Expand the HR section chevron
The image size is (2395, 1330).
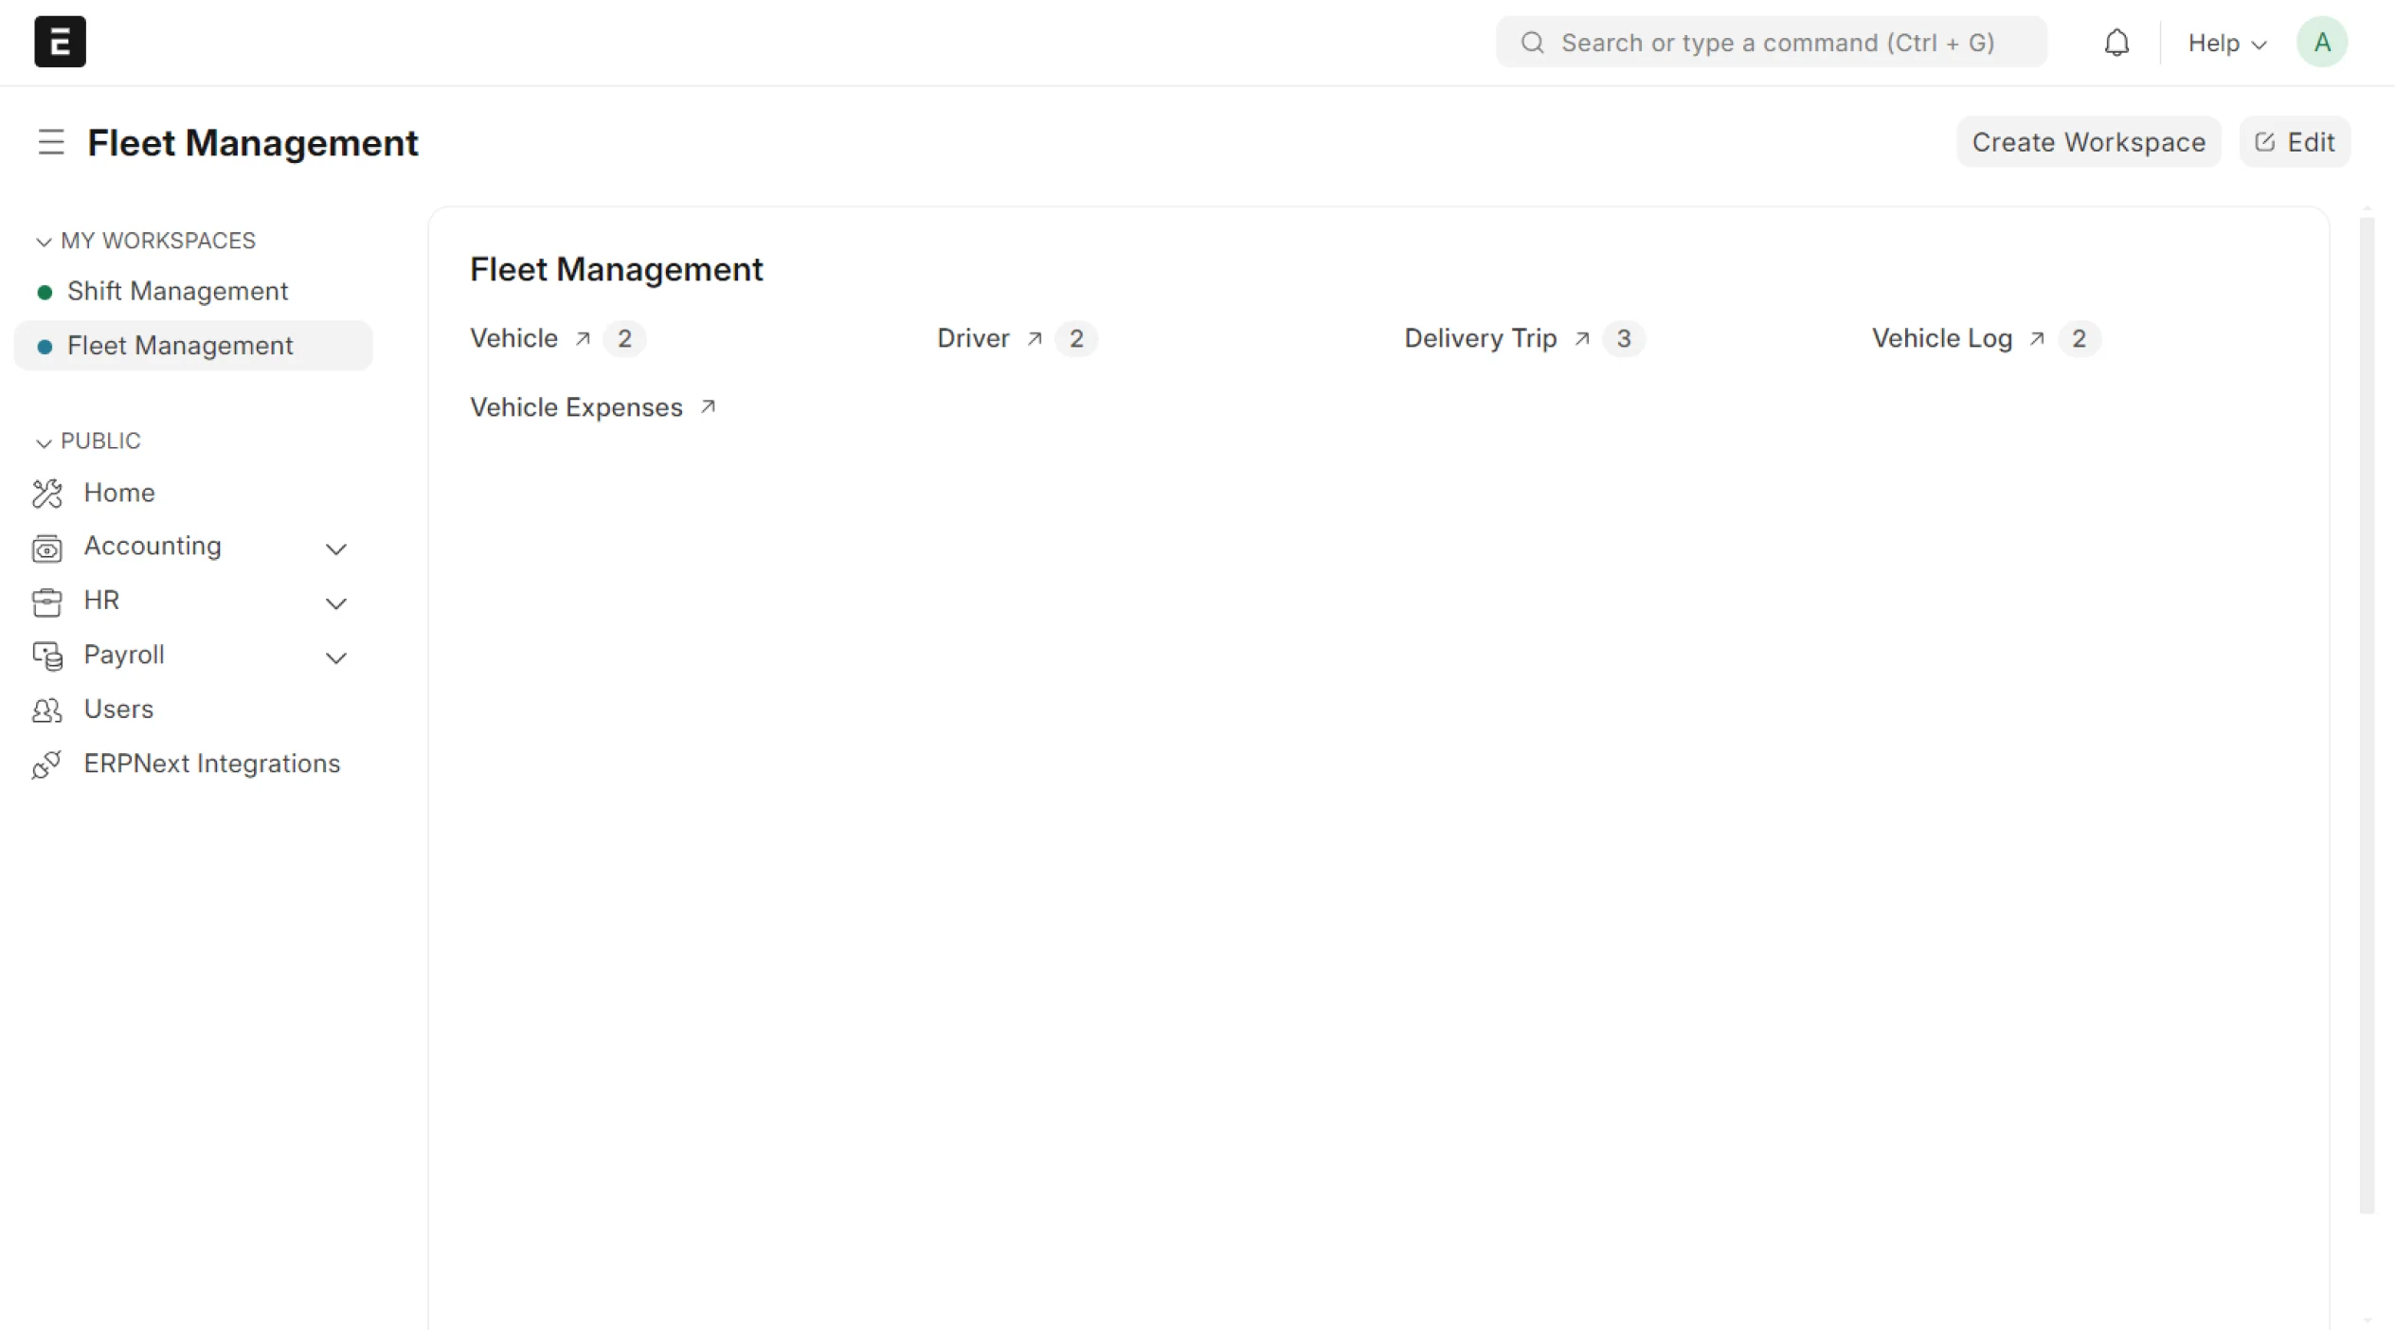click(337, 603)
